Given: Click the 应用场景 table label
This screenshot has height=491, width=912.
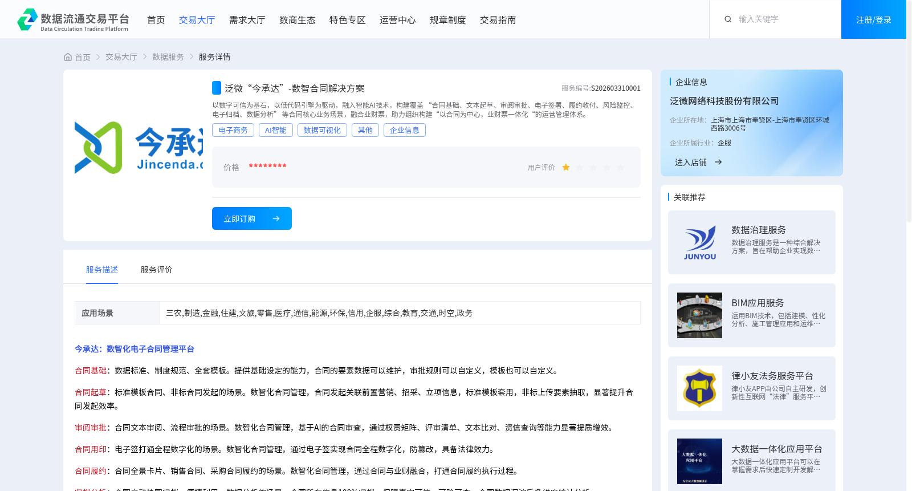Looking at the screenshot, I should [x=97, y=313].
